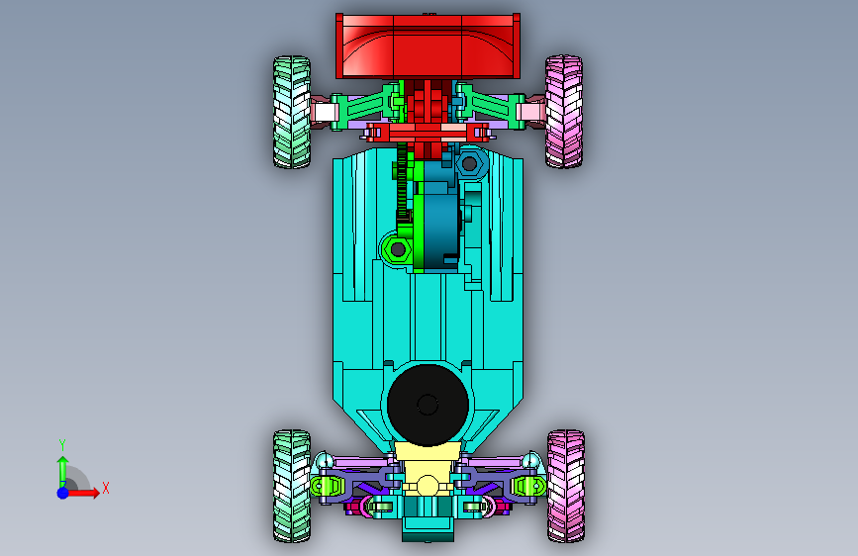
Task: Select the yellow gearbox part
Action: (x=428, y=468)
